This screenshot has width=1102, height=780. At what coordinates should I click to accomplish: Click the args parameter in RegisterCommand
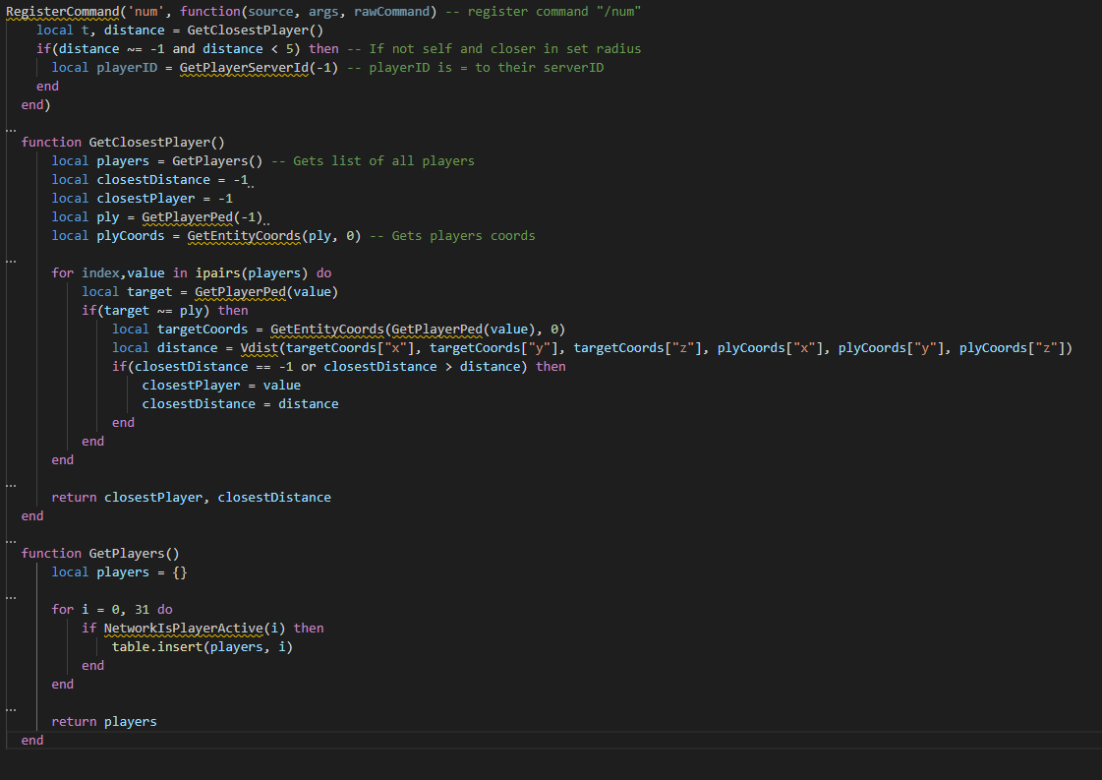click(x=323, y=12)
